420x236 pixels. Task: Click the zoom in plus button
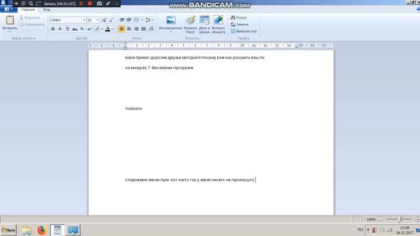click(x=417, y=220)
